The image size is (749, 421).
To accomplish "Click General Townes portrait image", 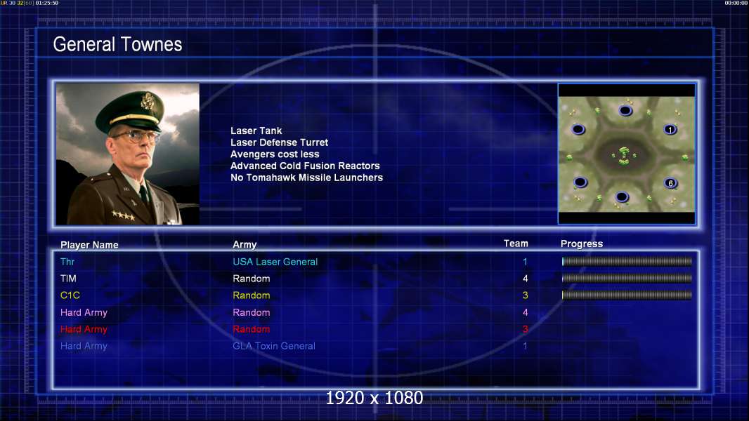I will [128, 154].
